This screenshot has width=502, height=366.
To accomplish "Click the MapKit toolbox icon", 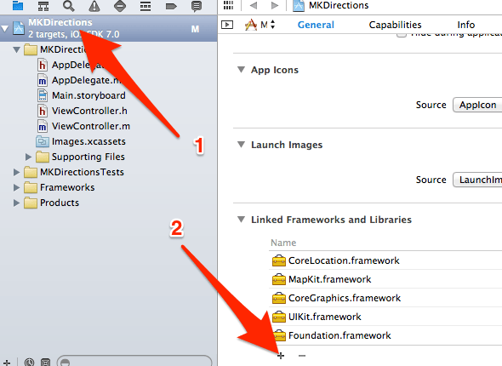I will tap(279, 279).
